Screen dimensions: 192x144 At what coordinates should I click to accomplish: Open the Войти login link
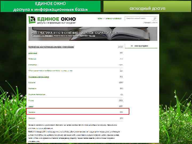pos(100,19)
